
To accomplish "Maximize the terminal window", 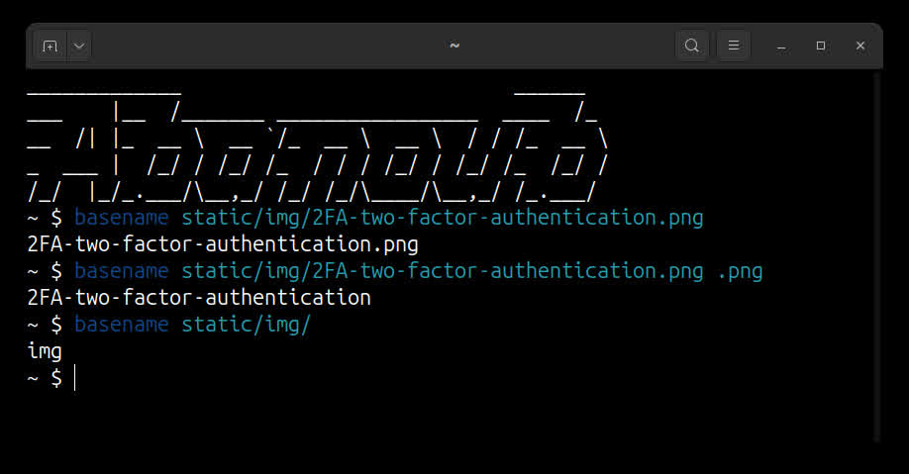I will [x=821, y=46].
